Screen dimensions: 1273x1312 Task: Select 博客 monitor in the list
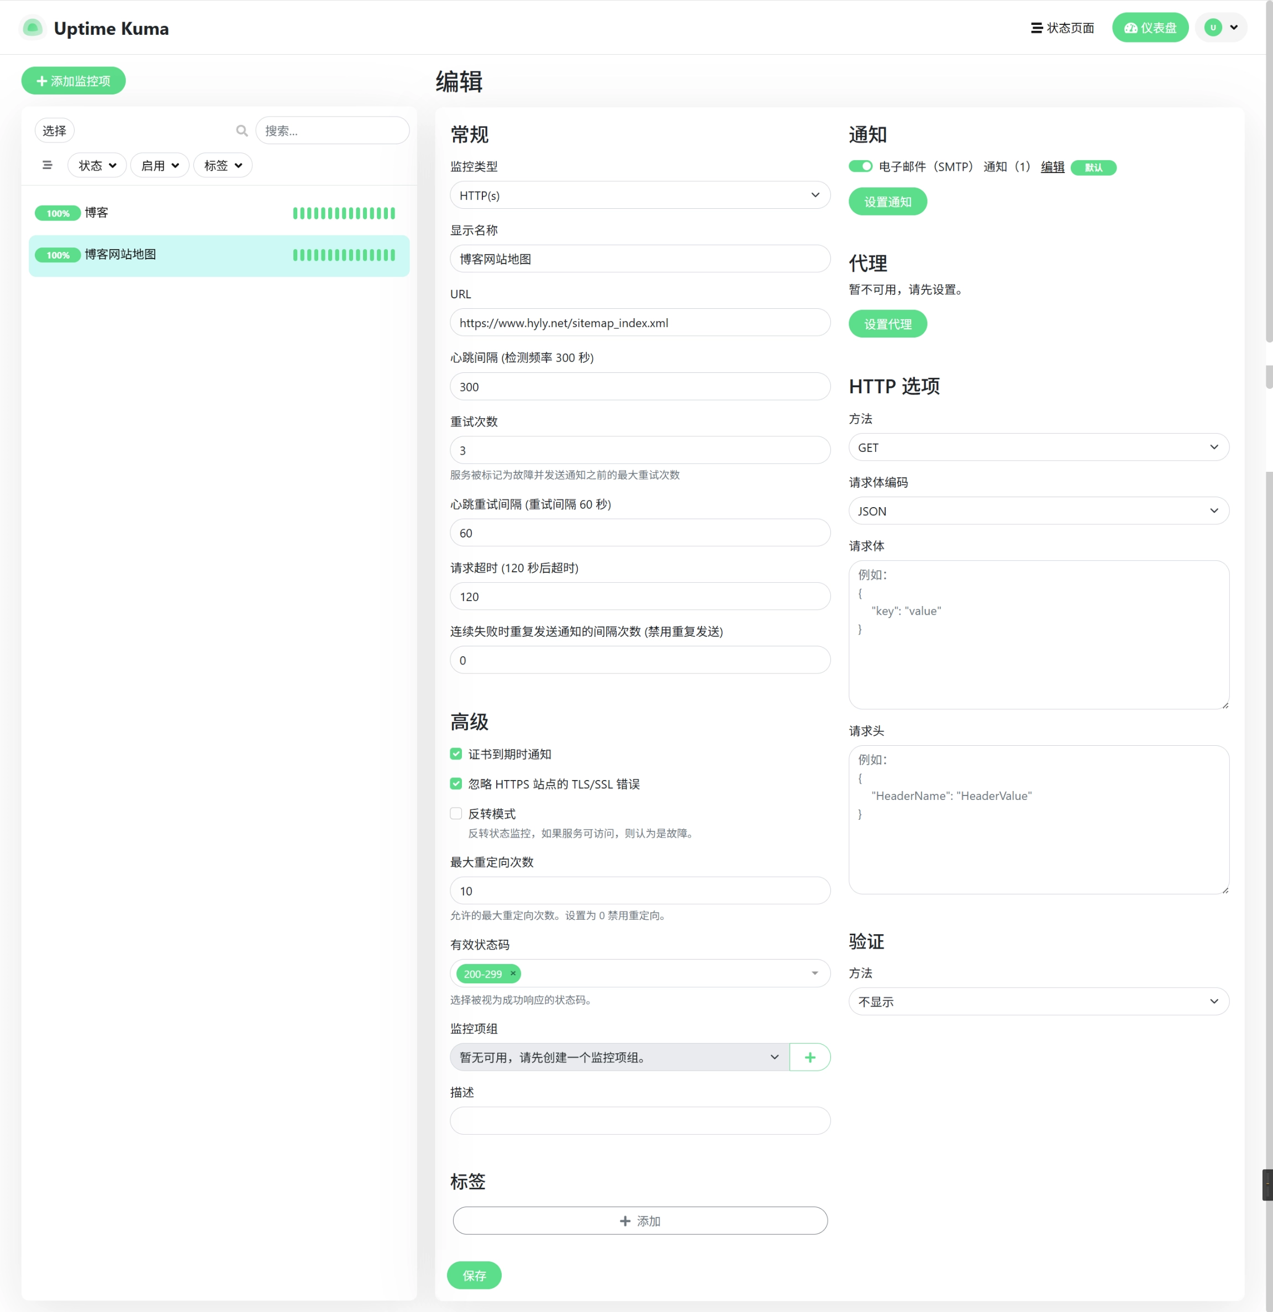click(219, 214)
